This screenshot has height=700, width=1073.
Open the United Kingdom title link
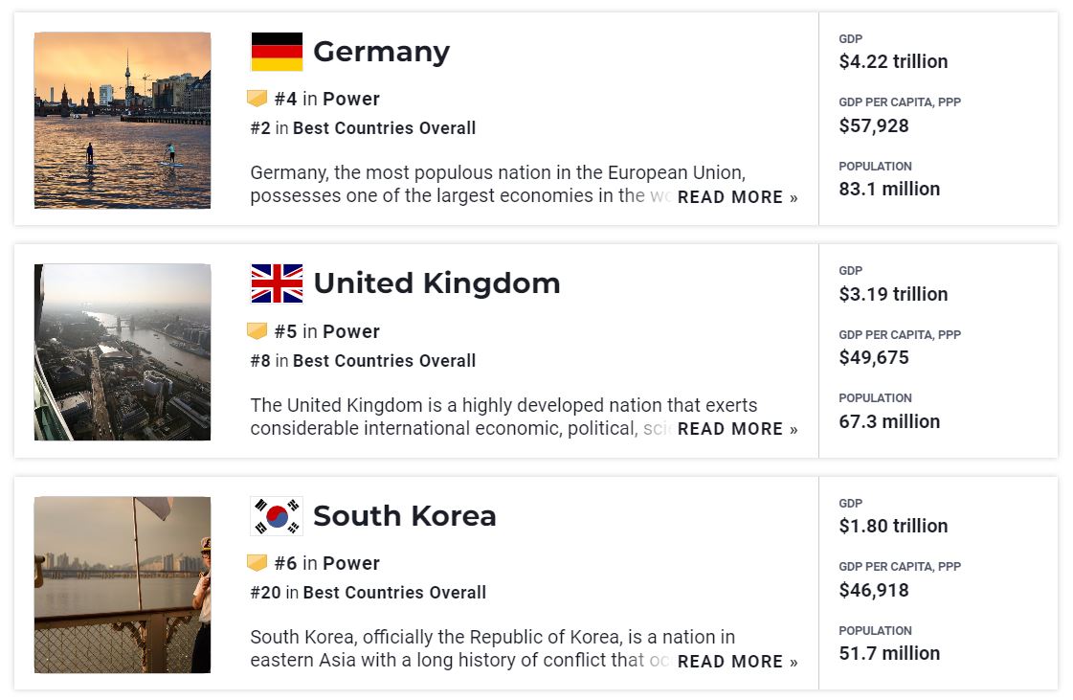436,282
